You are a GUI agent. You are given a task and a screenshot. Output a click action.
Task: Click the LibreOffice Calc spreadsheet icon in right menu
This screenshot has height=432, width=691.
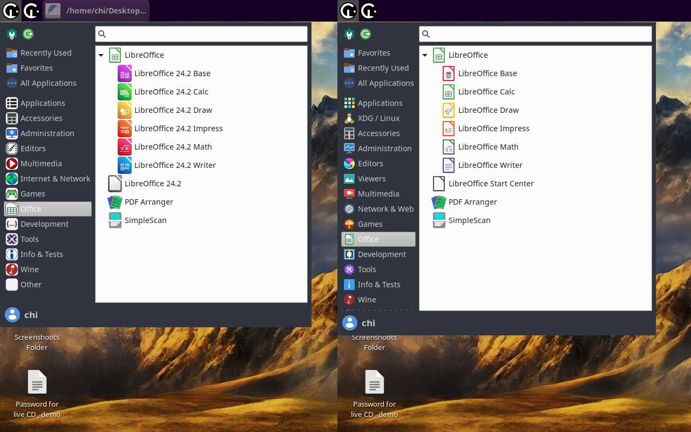(449, 92)
